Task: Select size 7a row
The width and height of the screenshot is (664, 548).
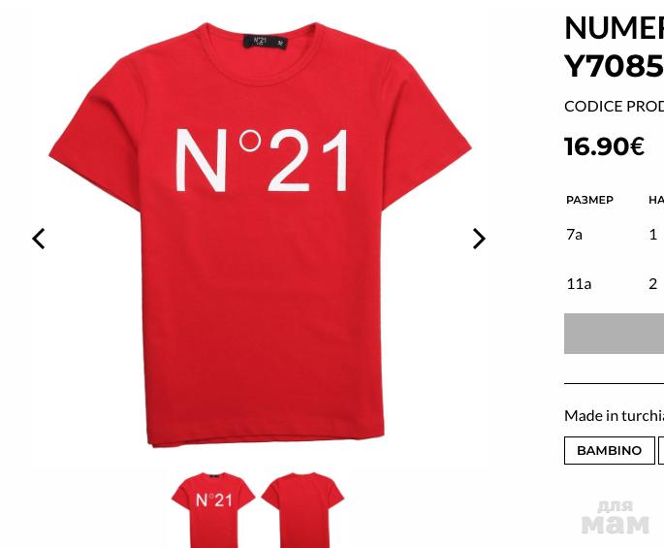Action: click(615, 234)
